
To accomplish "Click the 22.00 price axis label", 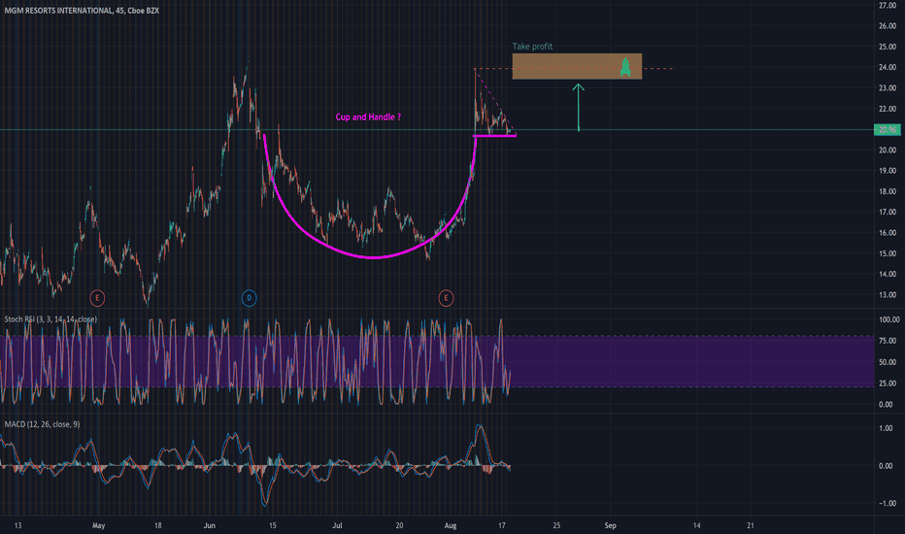I will tap(888, 109).
